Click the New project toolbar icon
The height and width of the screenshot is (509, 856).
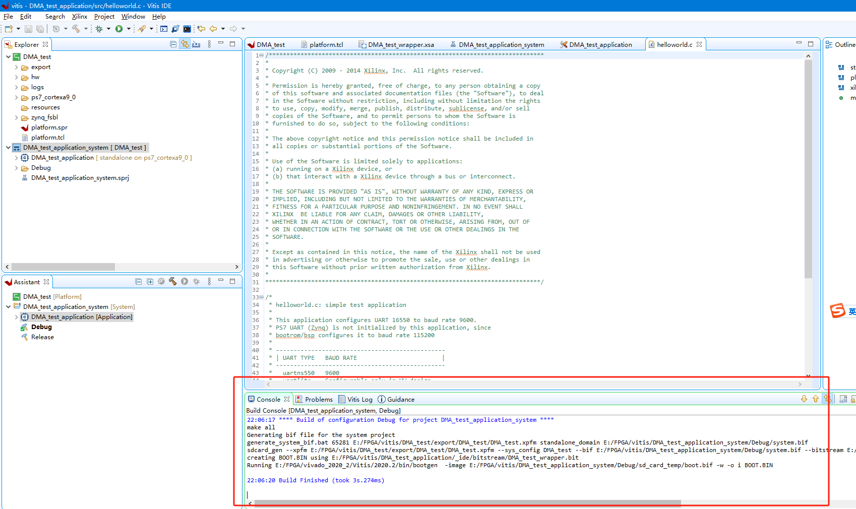pos(9,29)
